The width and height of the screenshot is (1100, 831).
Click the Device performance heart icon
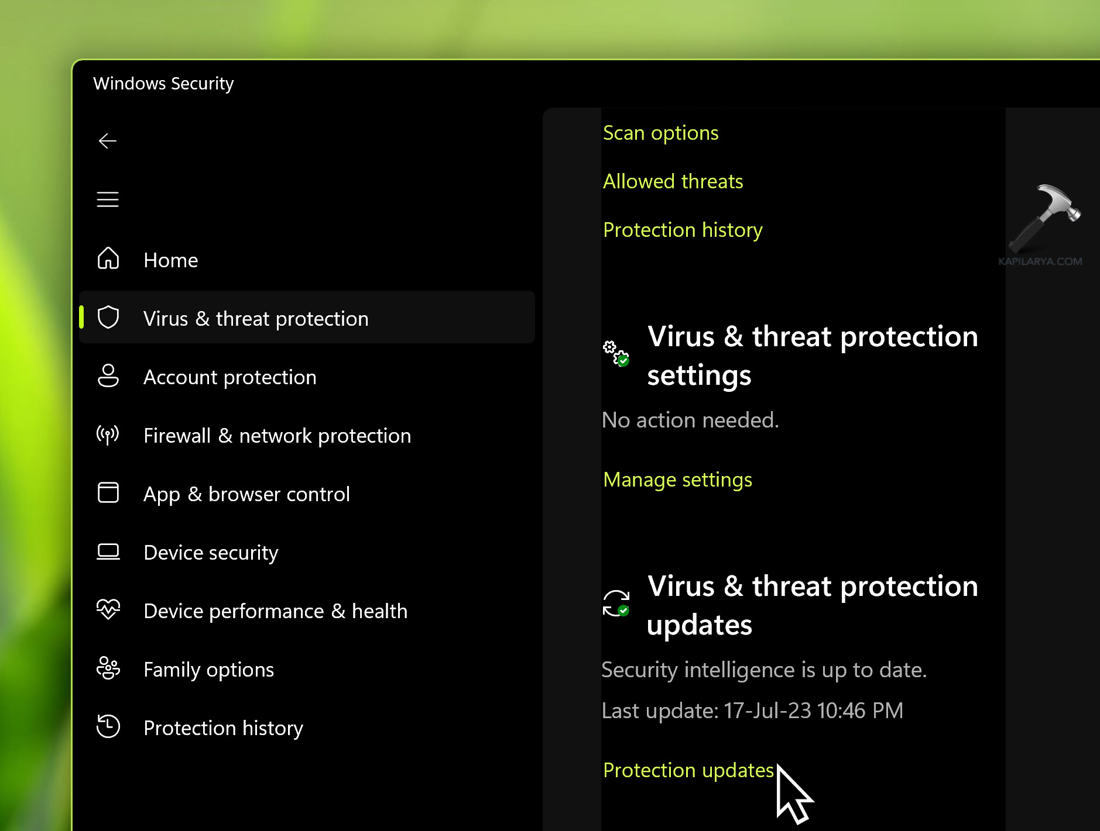(x=108, y=609)
